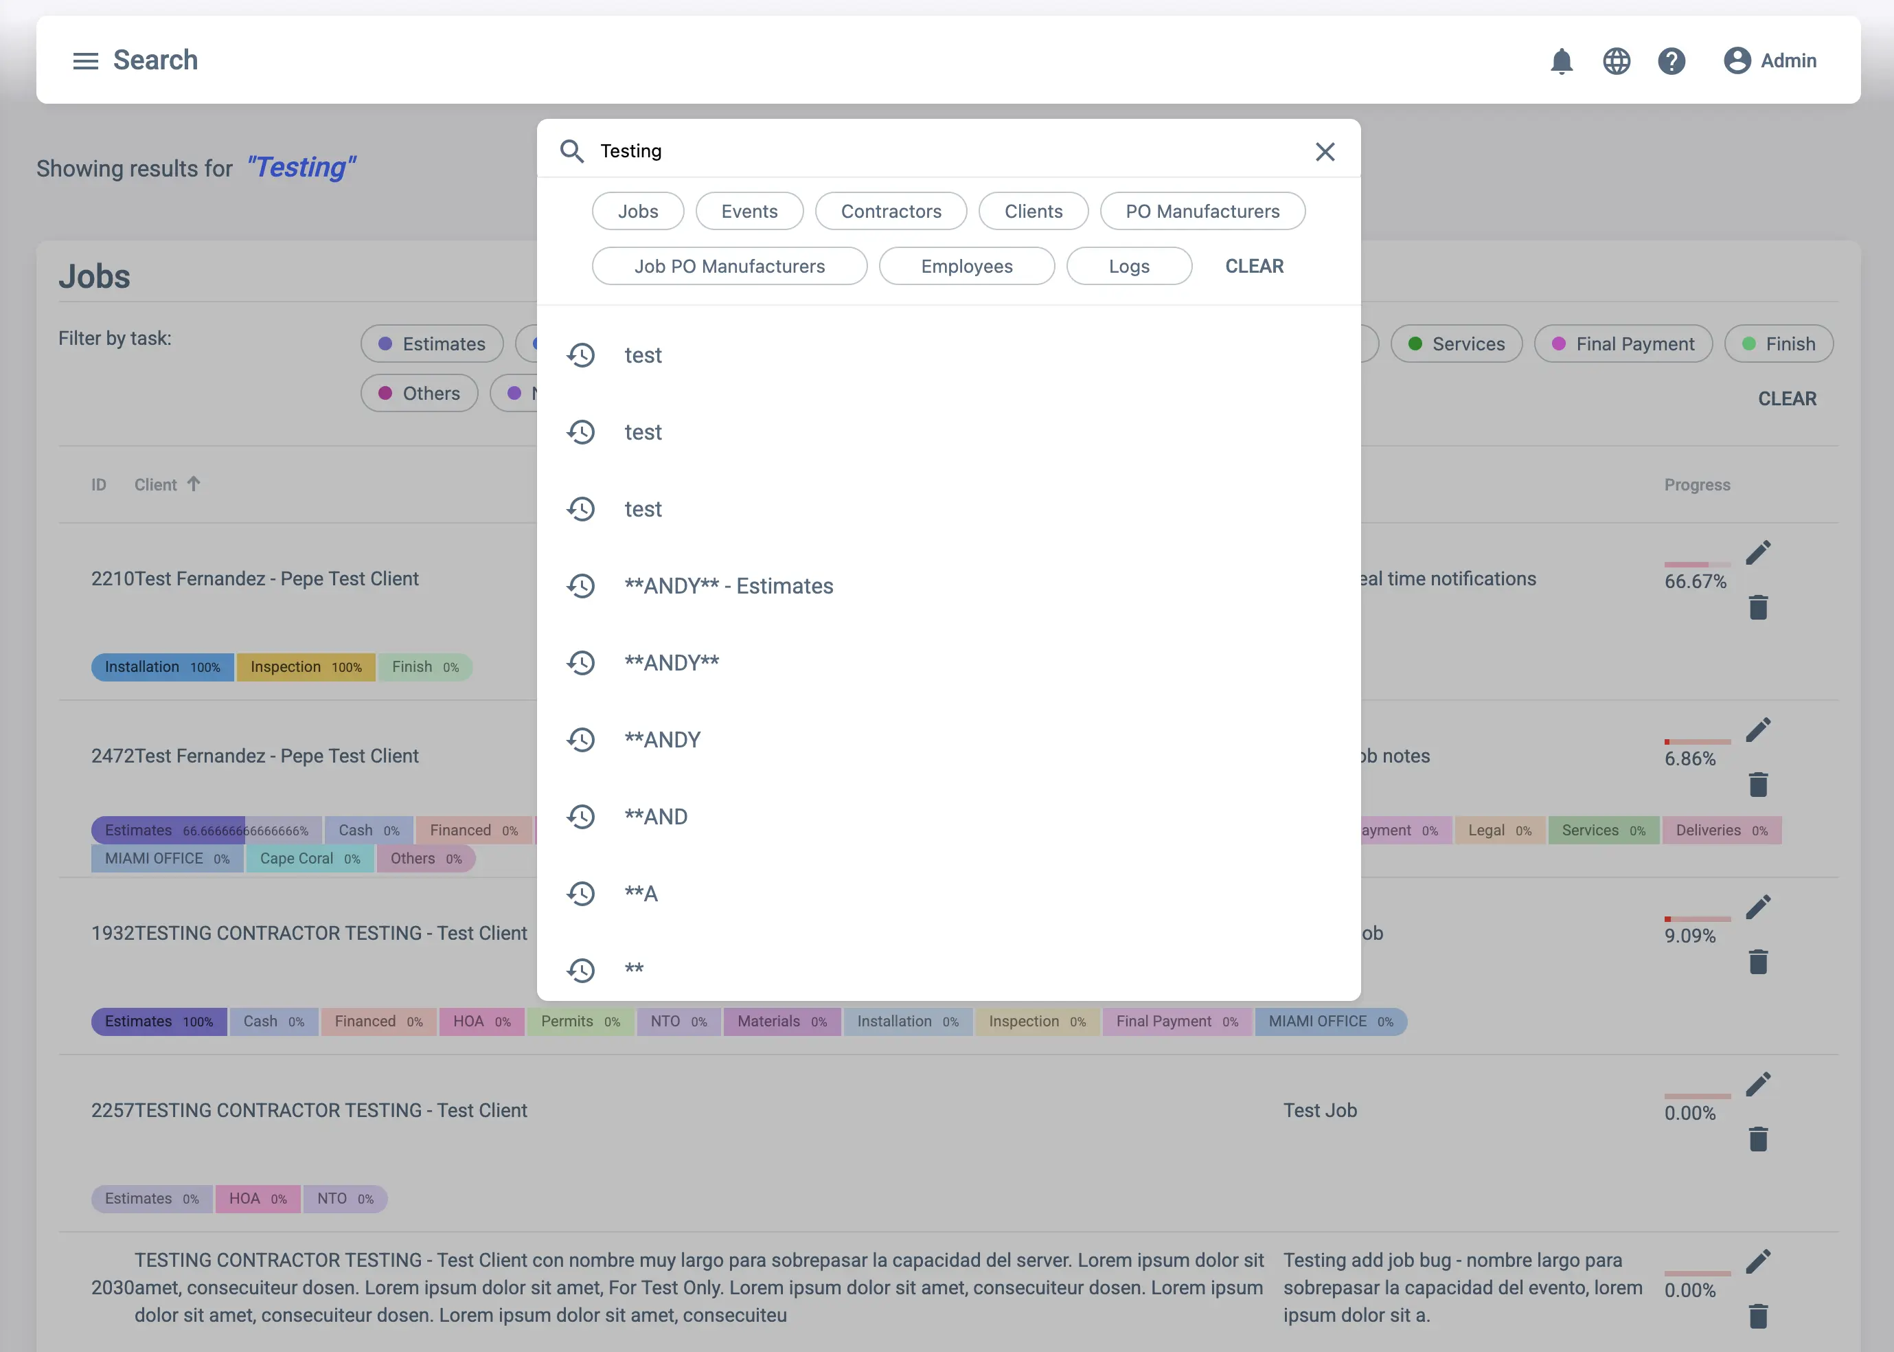The image size is (1894, 1352).
Task: Toggle the Contractors filter chip
Action: pos(891,212)
